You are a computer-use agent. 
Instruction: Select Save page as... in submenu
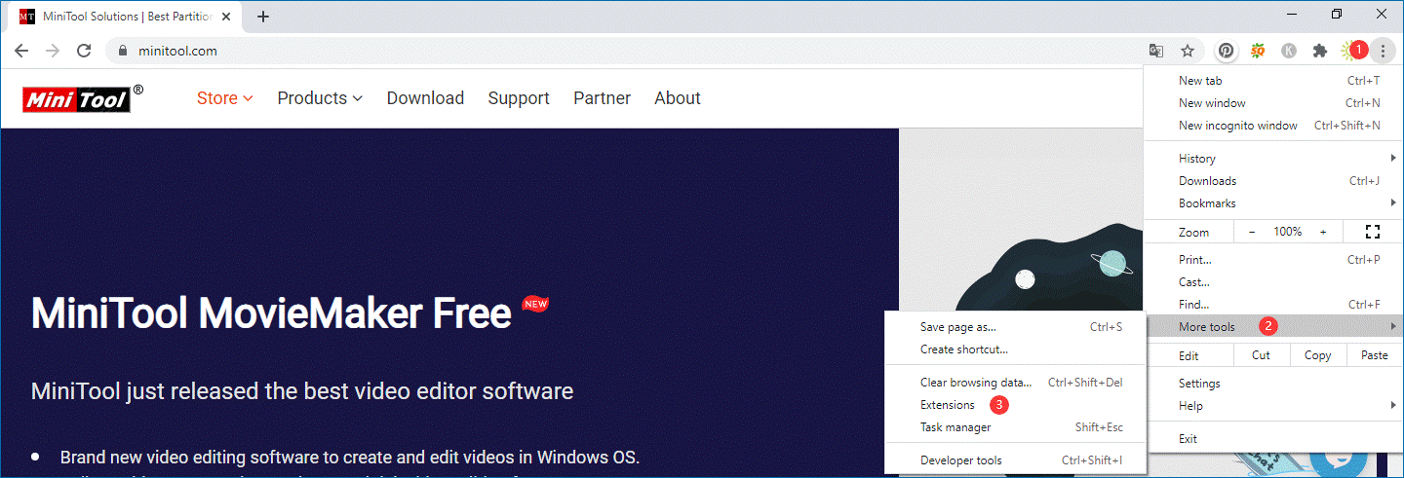[1015, 327]
